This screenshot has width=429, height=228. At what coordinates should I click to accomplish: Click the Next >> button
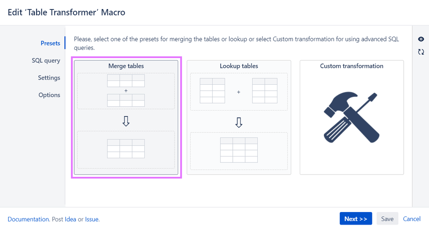[356, 219]
